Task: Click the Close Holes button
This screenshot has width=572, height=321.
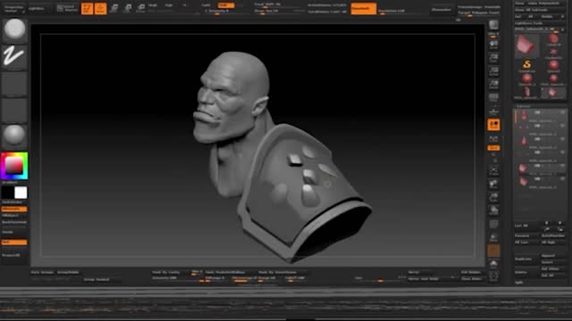Action: pyautogui.click(x=471, y=279)
